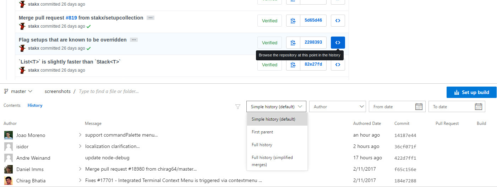This screenshot has height=187, width=497.
Task: Browse repository at commit 2208393
Action: pyautogui.click(x=338, y=43)
